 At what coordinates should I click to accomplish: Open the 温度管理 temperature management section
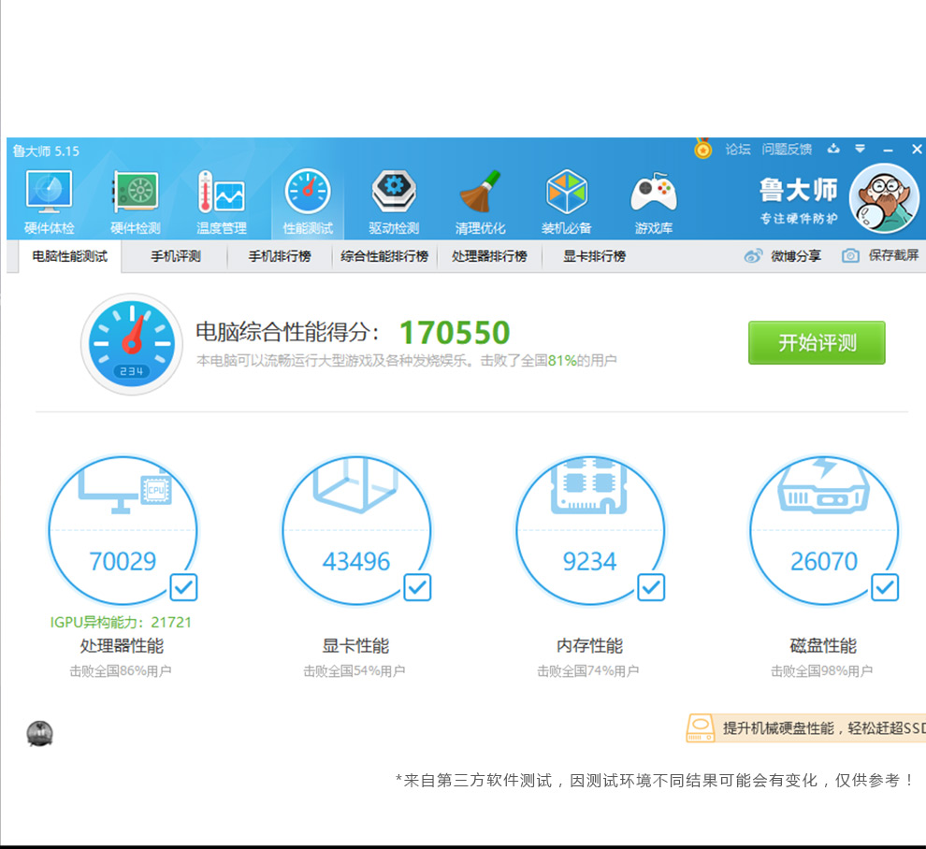(x=222, y=203)
